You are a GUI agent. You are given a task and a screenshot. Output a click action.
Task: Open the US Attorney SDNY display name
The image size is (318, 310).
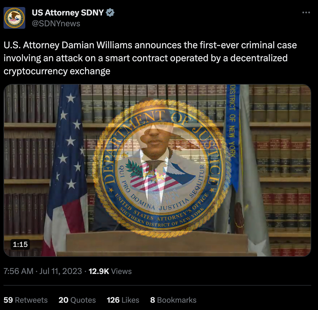point(68,12)
